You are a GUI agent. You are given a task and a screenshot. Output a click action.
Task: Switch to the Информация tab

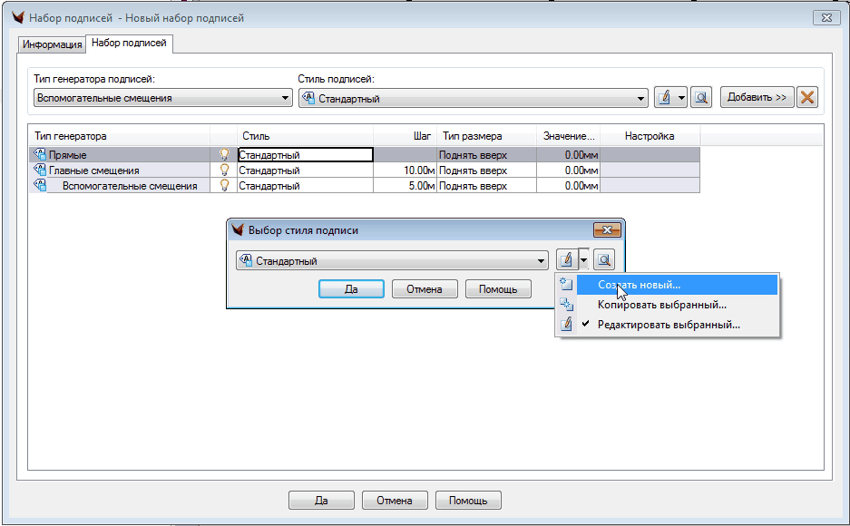tap(52, 44)
